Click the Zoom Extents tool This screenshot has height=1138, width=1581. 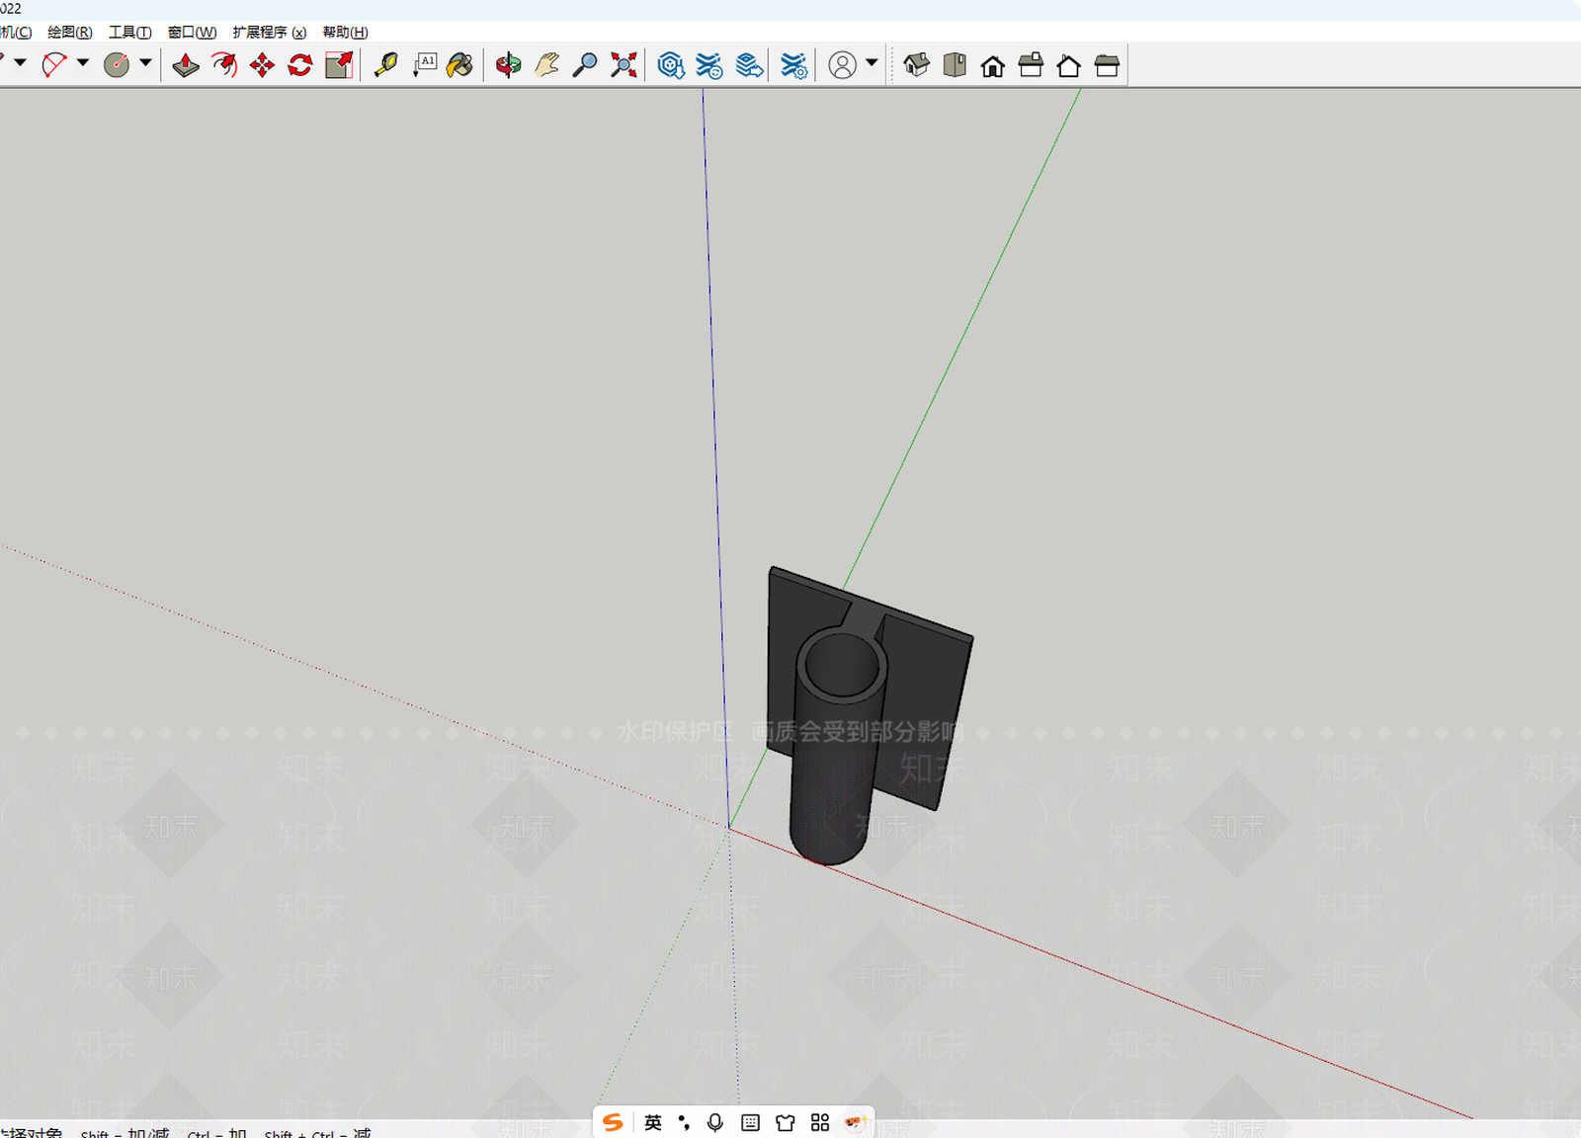click(624, 65)
